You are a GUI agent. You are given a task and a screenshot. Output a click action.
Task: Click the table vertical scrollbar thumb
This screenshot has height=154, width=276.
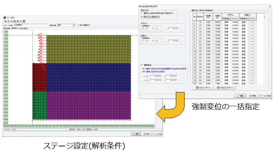264,17
